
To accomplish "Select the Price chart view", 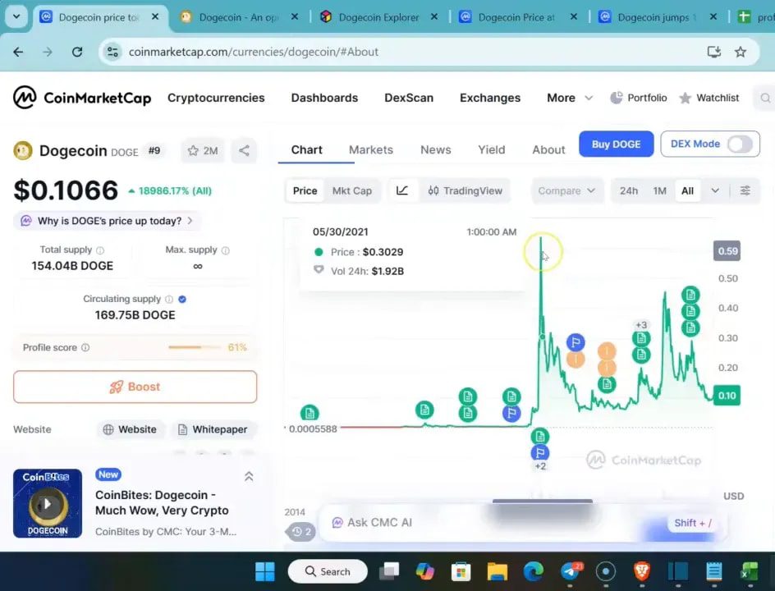I will 305,190.
